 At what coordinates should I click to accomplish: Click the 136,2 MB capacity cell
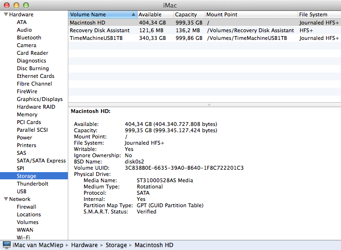click(x=188, y=30)
